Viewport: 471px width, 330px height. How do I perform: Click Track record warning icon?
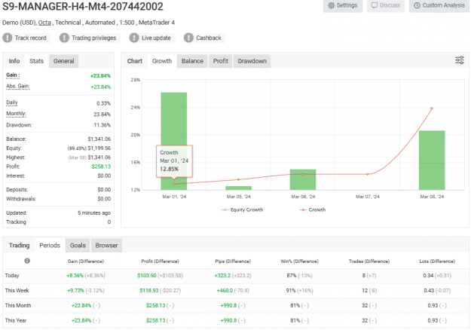8,38
